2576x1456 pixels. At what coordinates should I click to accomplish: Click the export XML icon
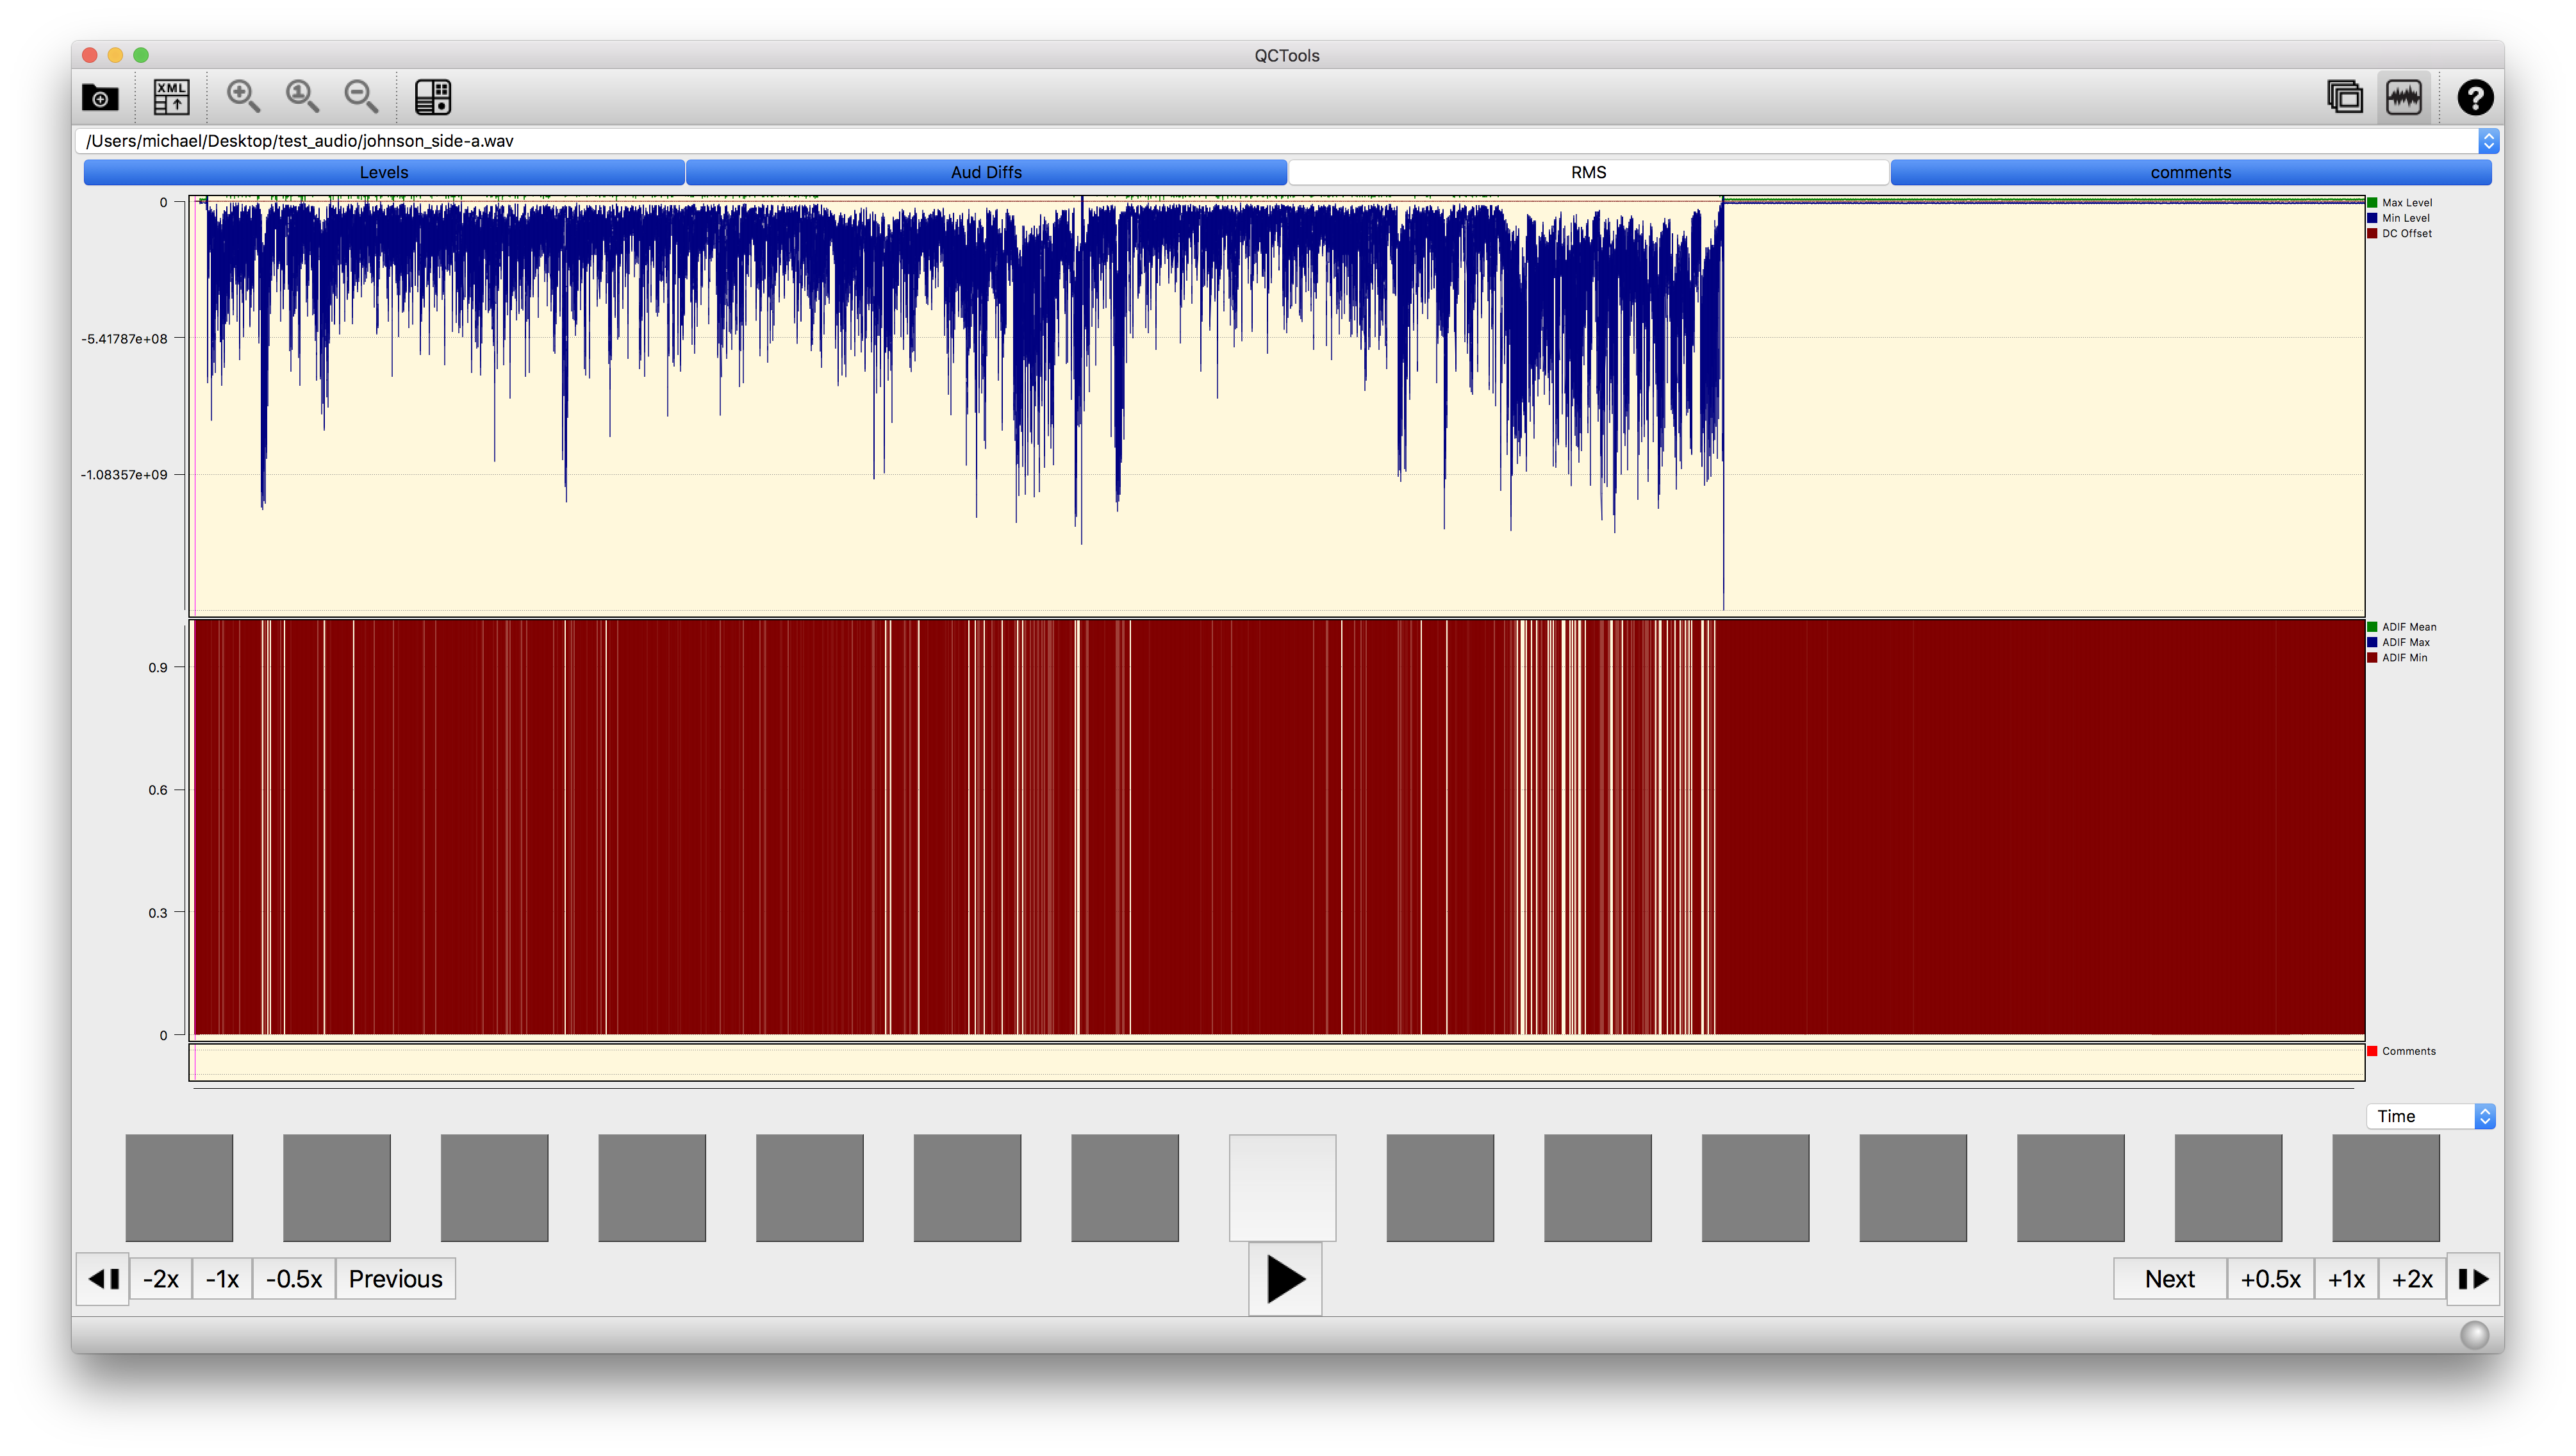pos(171,97)
